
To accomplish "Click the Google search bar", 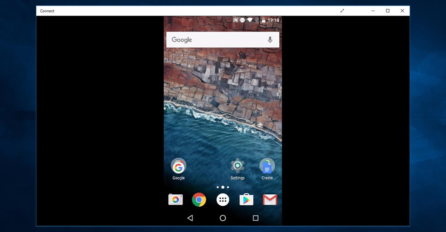I will (x=223, y=40).
